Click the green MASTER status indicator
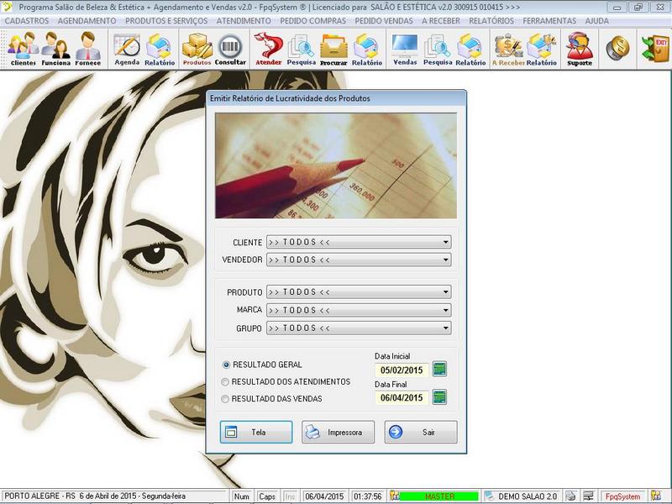This screenshot has height=504, width=672. 438,496
